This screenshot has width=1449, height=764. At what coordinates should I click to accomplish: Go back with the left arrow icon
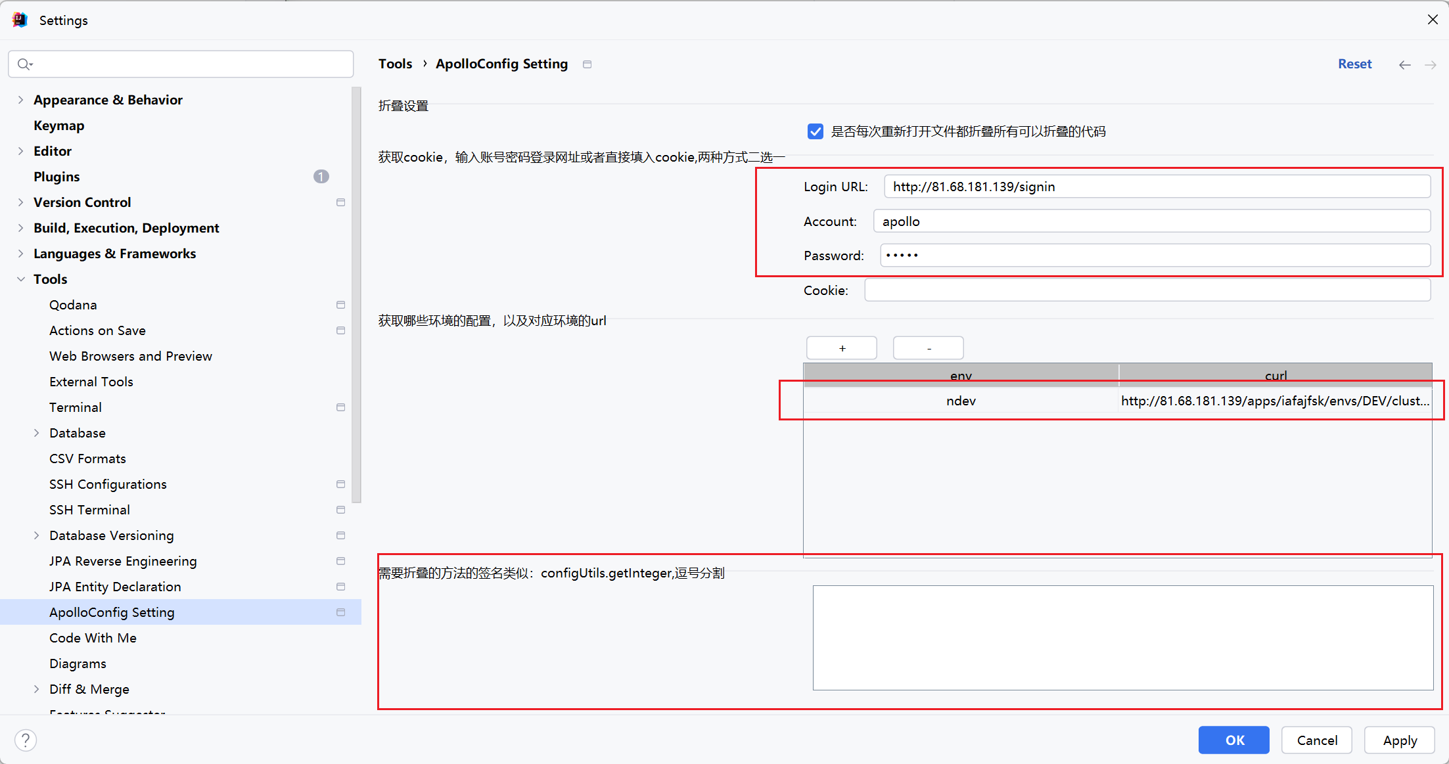[x=1405, y=64]
